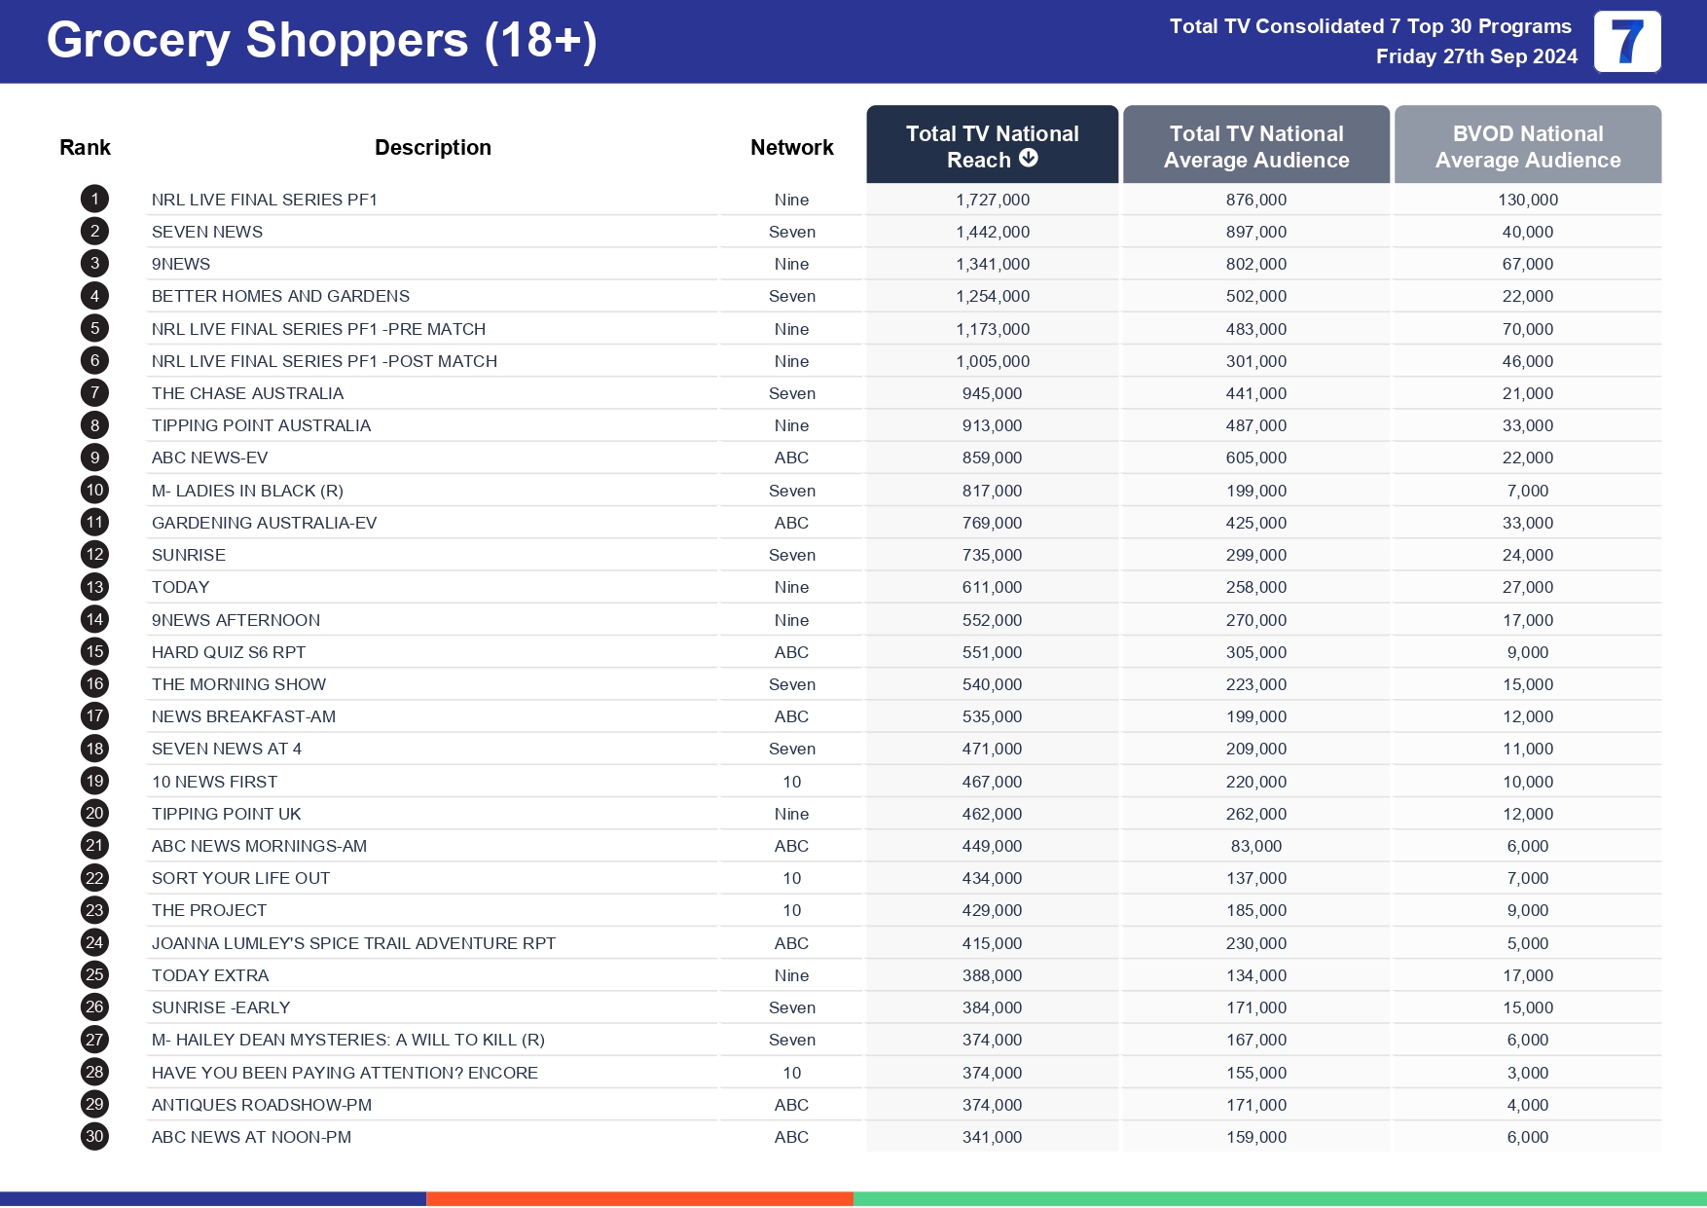The height and width of the screenshot is (1208, 1707).
Task: Click the rank 30 circle badge
Action: (94, 1137)
